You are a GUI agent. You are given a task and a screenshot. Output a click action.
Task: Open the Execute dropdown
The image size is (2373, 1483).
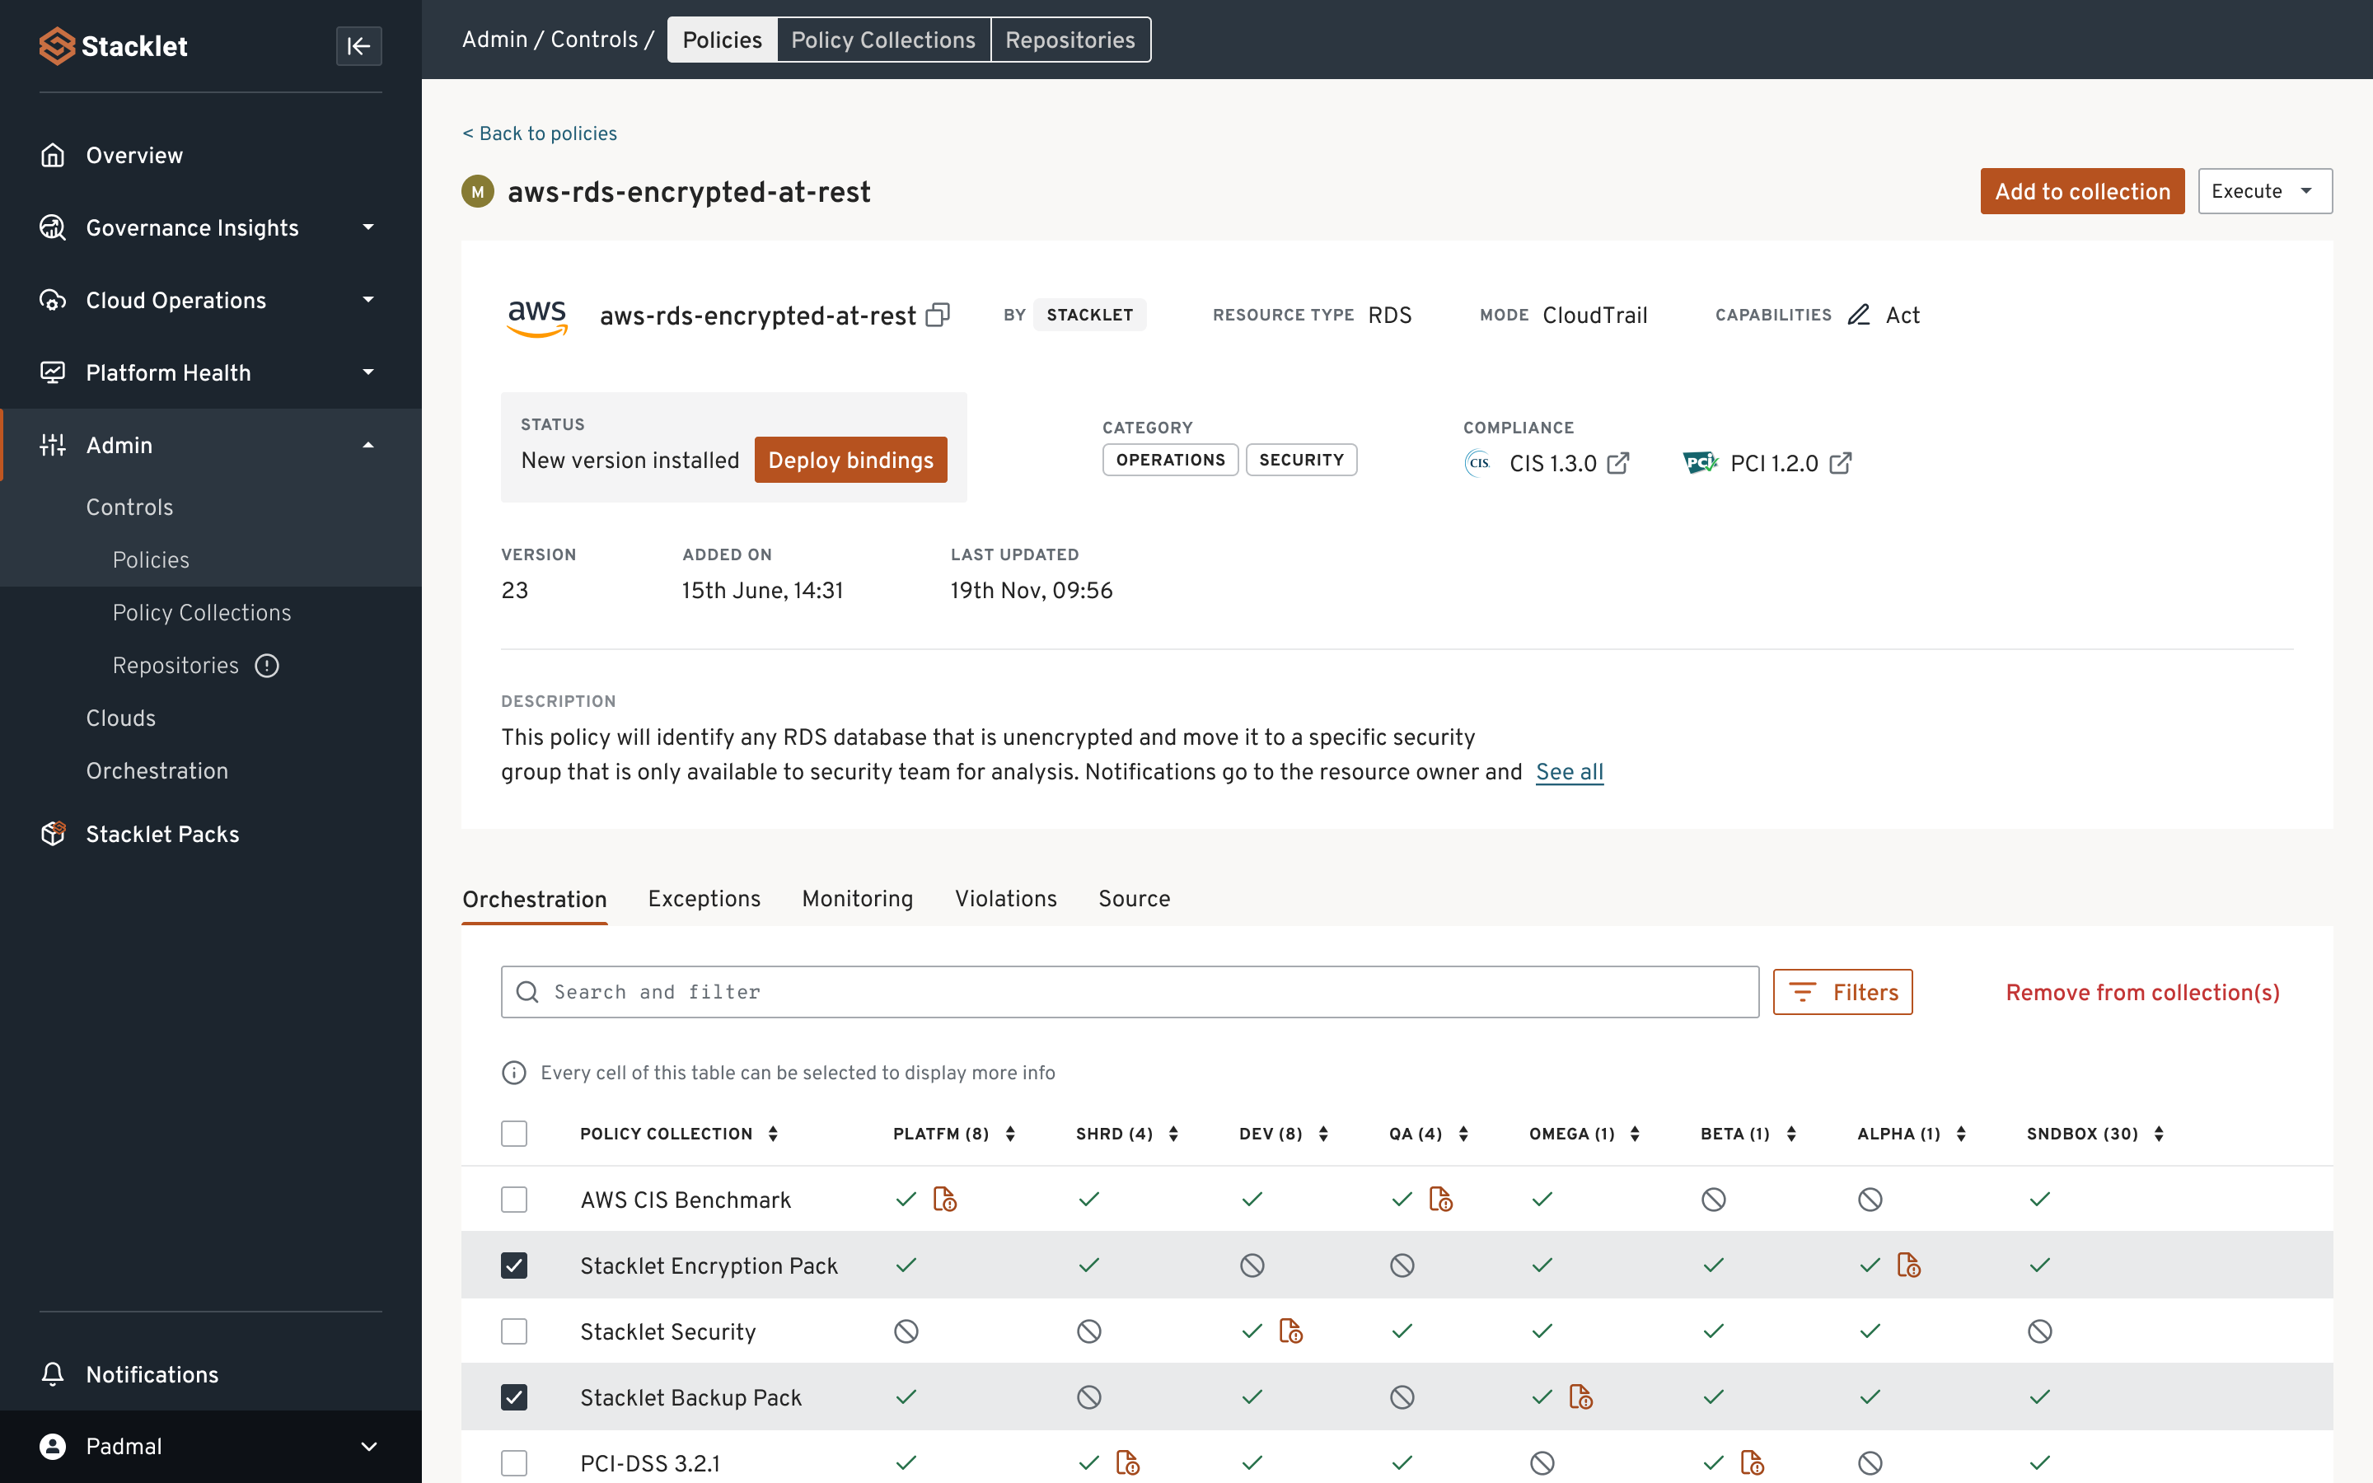pos(2264,191)
